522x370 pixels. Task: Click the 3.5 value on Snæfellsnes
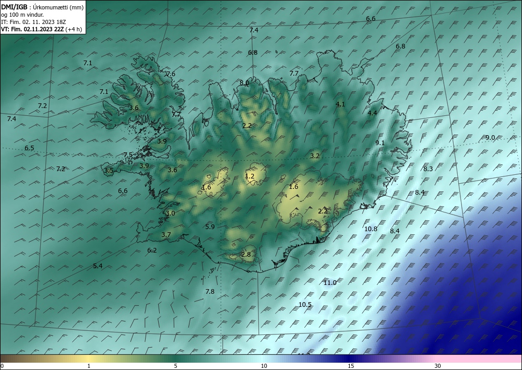pos(109,171)
